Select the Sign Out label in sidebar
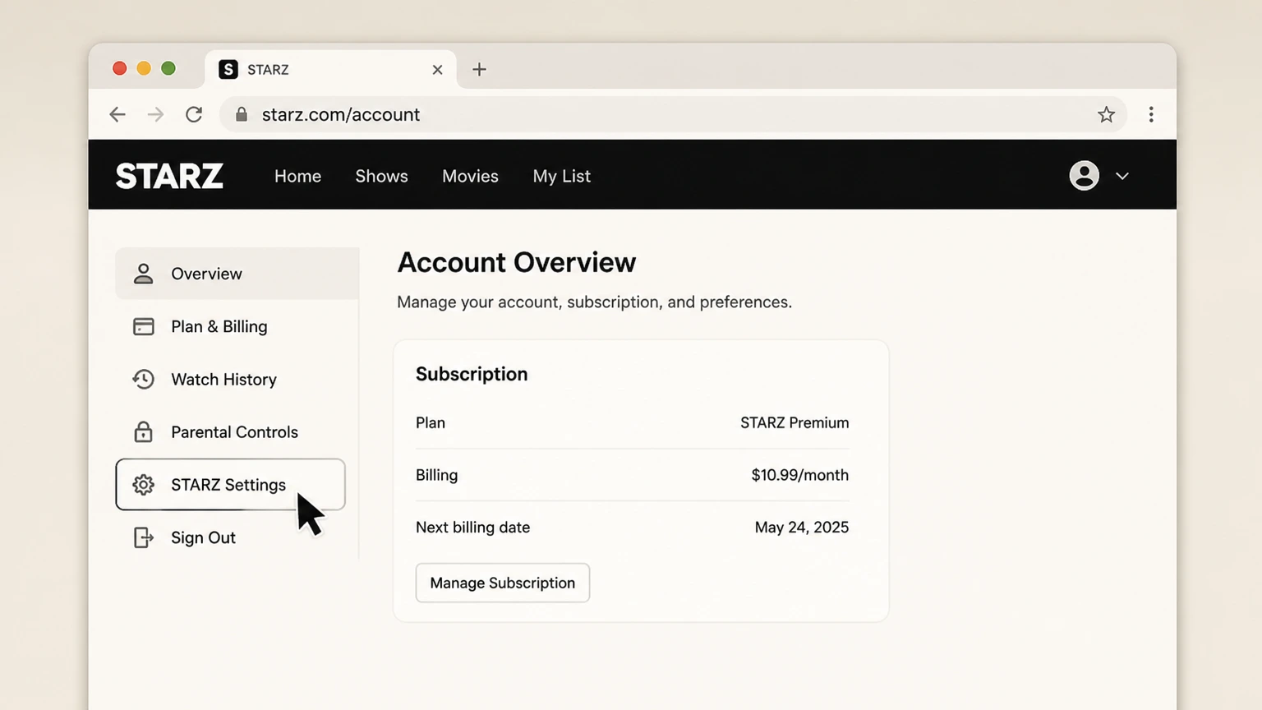The image size is (1262, 710). tap(203, 537)
